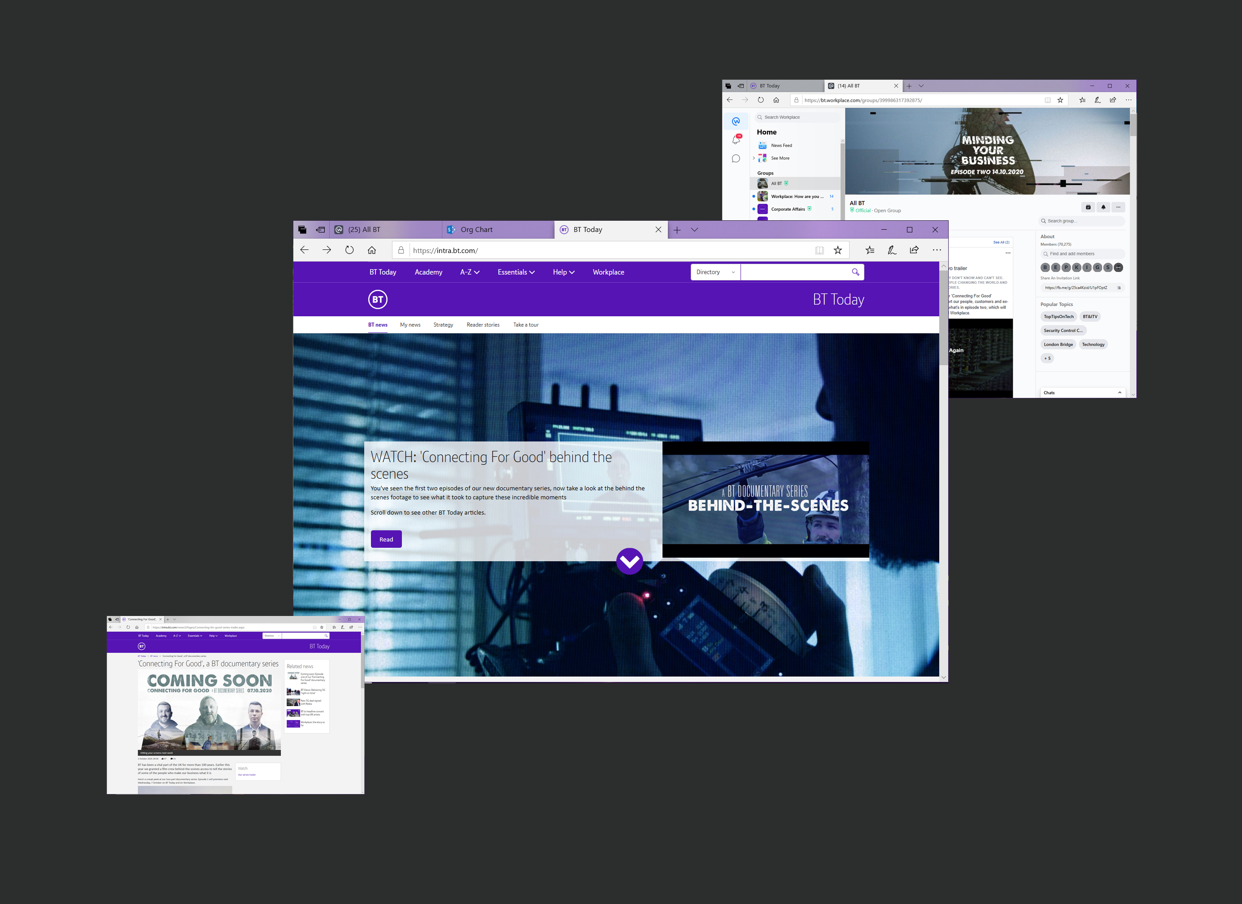This screenshot has width=1242, height=904.
Task: Click the Workplace logo icon in All BT window
Action: 736,121
